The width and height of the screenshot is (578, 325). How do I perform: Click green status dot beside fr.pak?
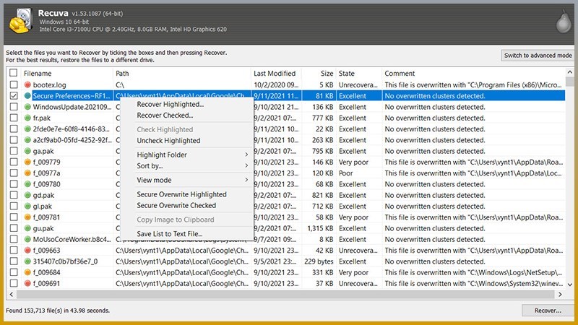pos(27,118)
